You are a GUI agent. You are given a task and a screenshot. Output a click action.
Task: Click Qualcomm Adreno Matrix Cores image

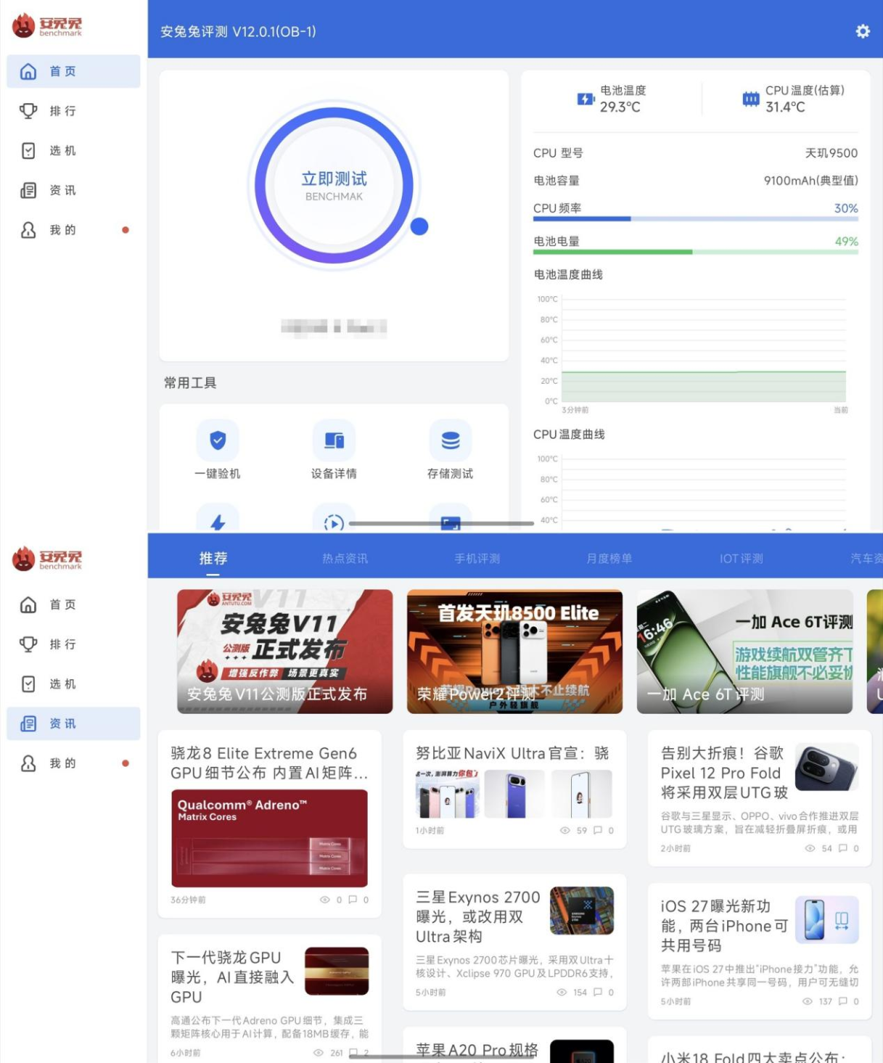(269, 839)
